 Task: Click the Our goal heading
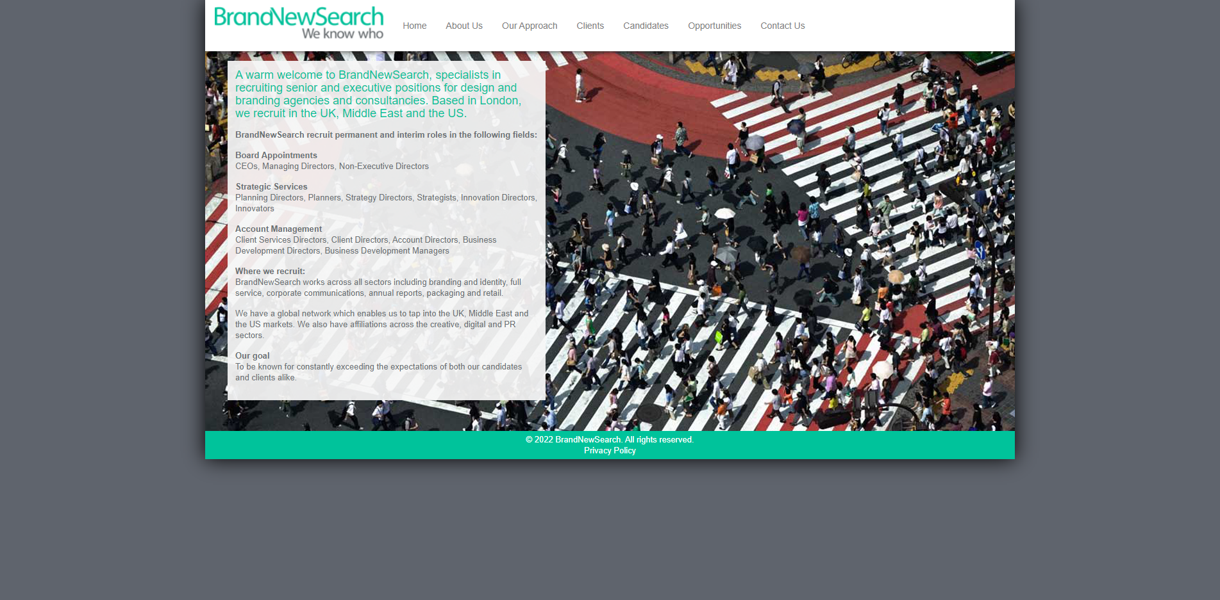(252, 356)
